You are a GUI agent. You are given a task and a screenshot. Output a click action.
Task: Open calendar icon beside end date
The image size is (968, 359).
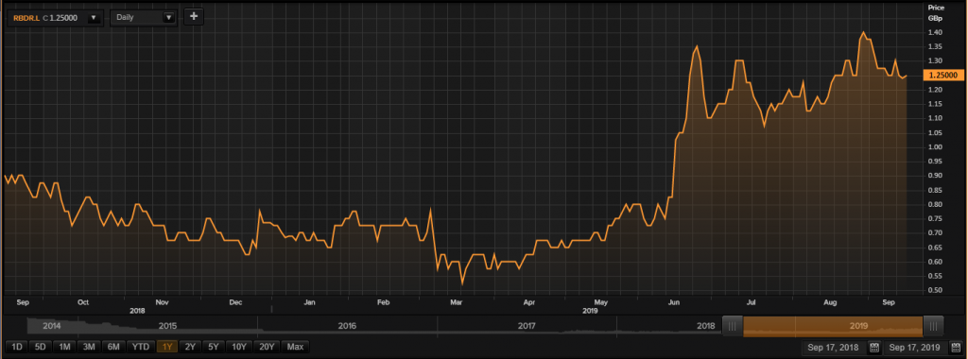click(x=956, y=348)
